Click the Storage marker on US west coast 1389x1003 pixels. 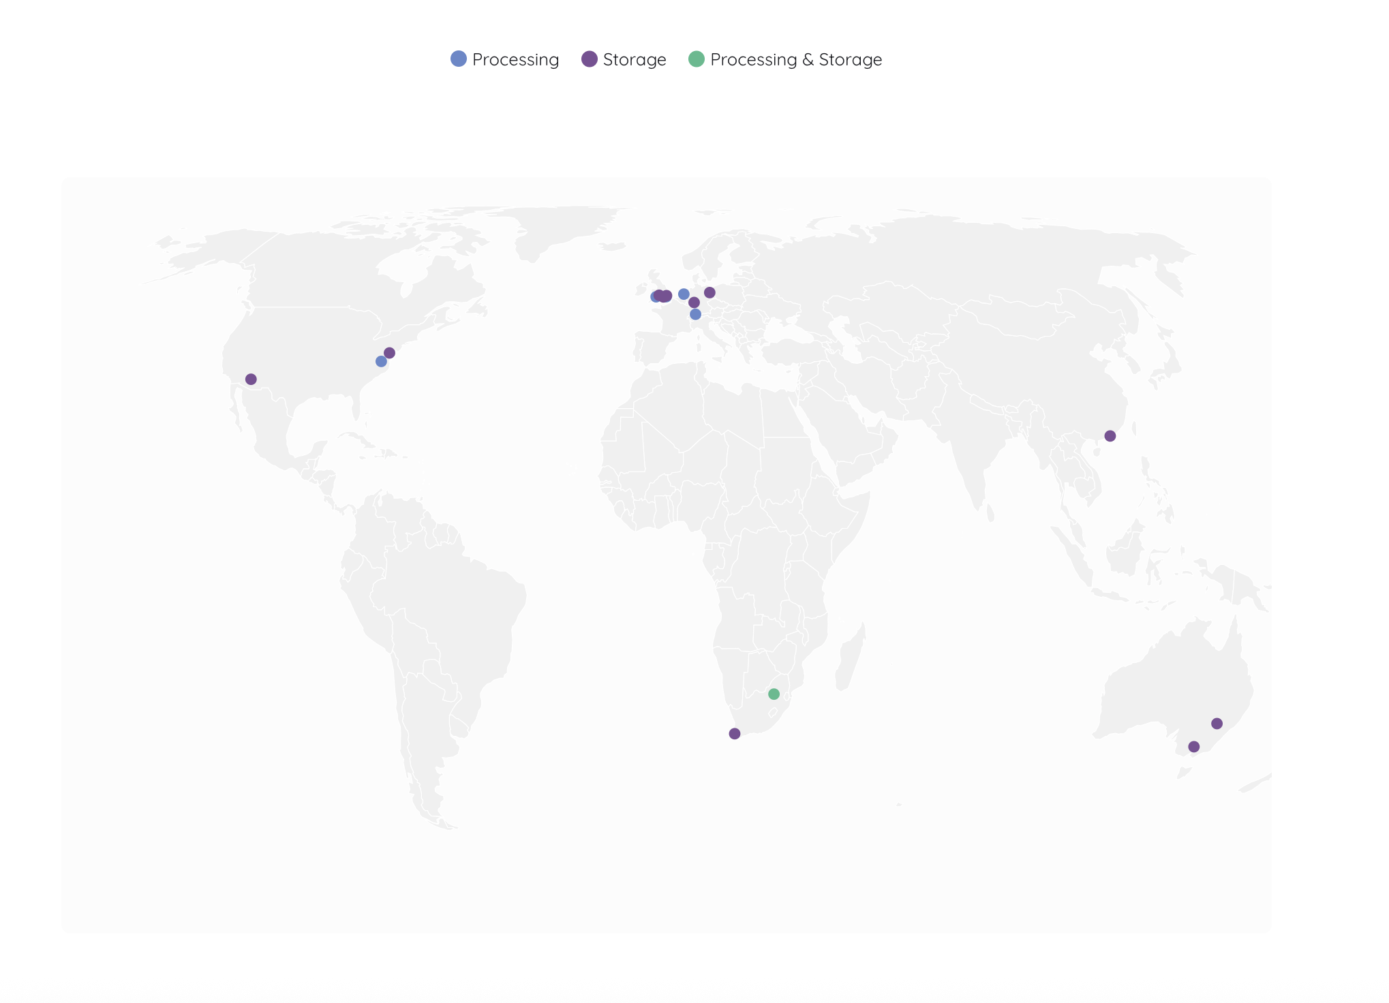pyautogui.click(x=251, y=380)
